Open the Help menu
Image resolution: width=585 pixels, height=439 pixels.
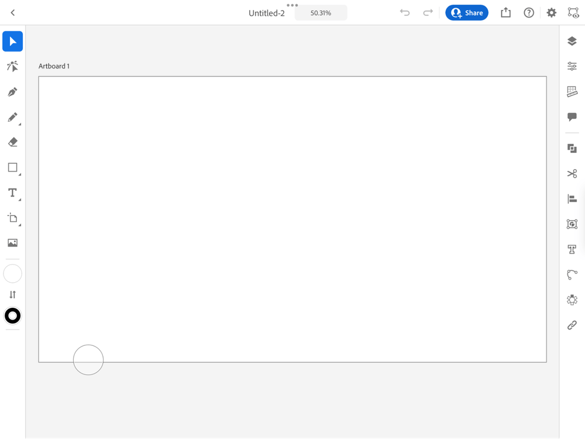(x=529, y=13)
